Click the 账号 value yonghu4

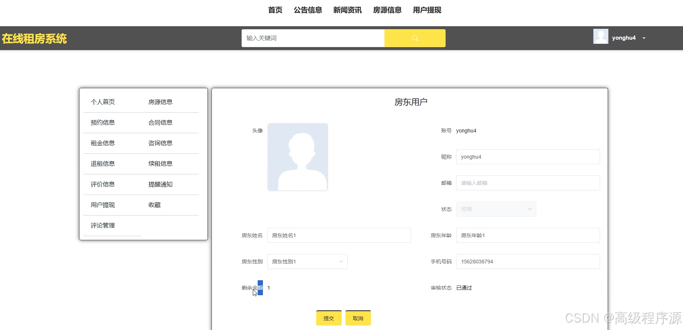466,131
